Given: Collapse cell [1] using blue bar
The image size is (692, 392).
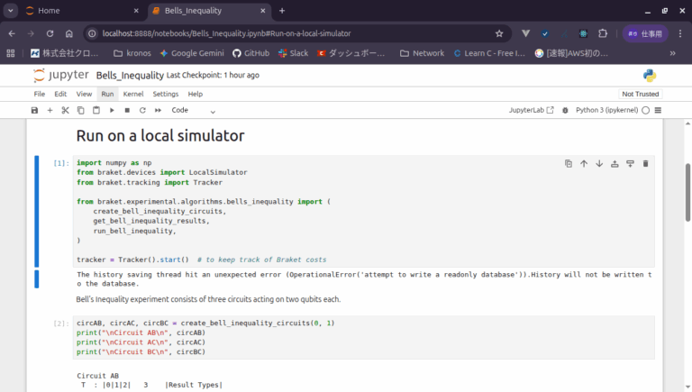Looking at the screenshot, I should point(37,211).
